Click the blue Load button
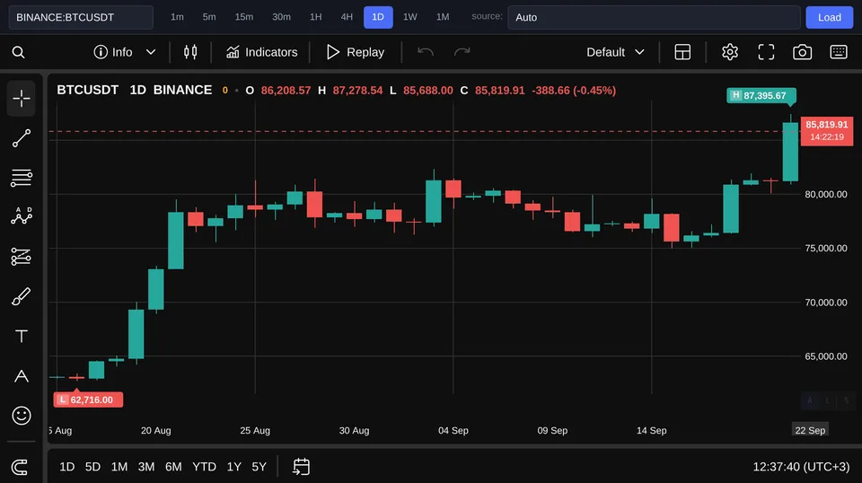This screenshot has height=483, width=862. point(829,18)
